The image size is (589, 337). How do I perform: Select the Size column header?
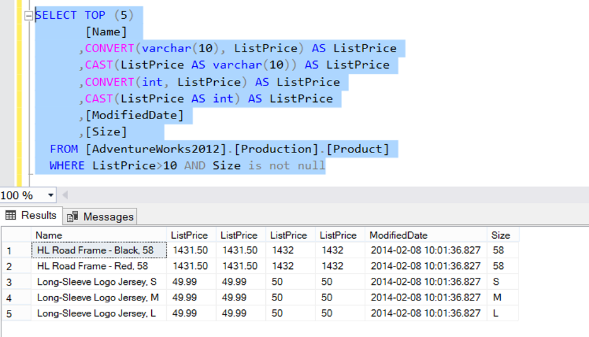pos(503,235)
